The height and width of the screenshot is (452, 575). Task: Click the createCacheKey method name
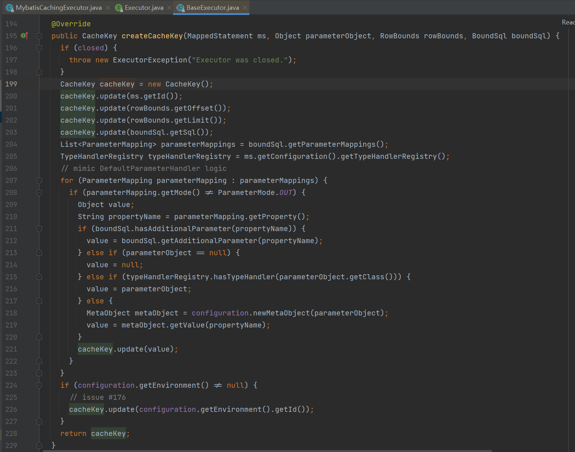pos(152,36)
